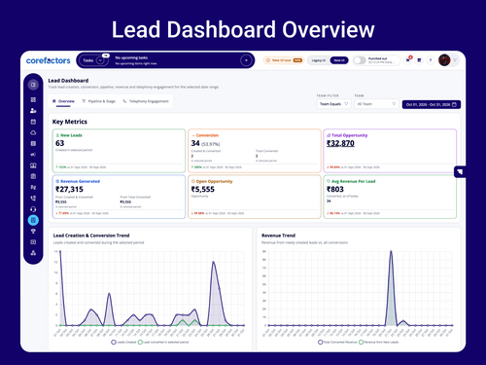
Task: Toggle Leads Created legend in trend chart
Action: (123, 342)
